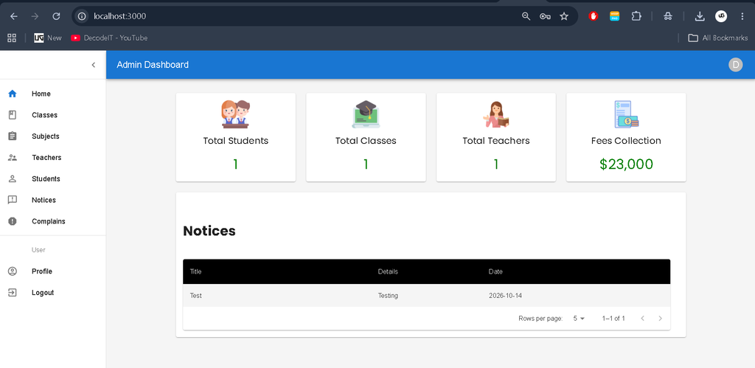Open the D avatar in the Admin Dashboard header
Viewport: 755px width, 368px height.
[735, 65]
